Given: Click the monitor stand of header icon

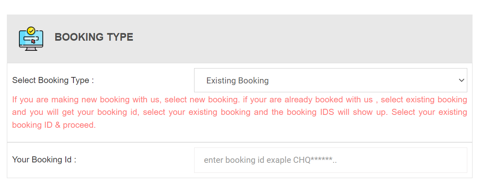Looking at the screenshot, I should (31, 48).
